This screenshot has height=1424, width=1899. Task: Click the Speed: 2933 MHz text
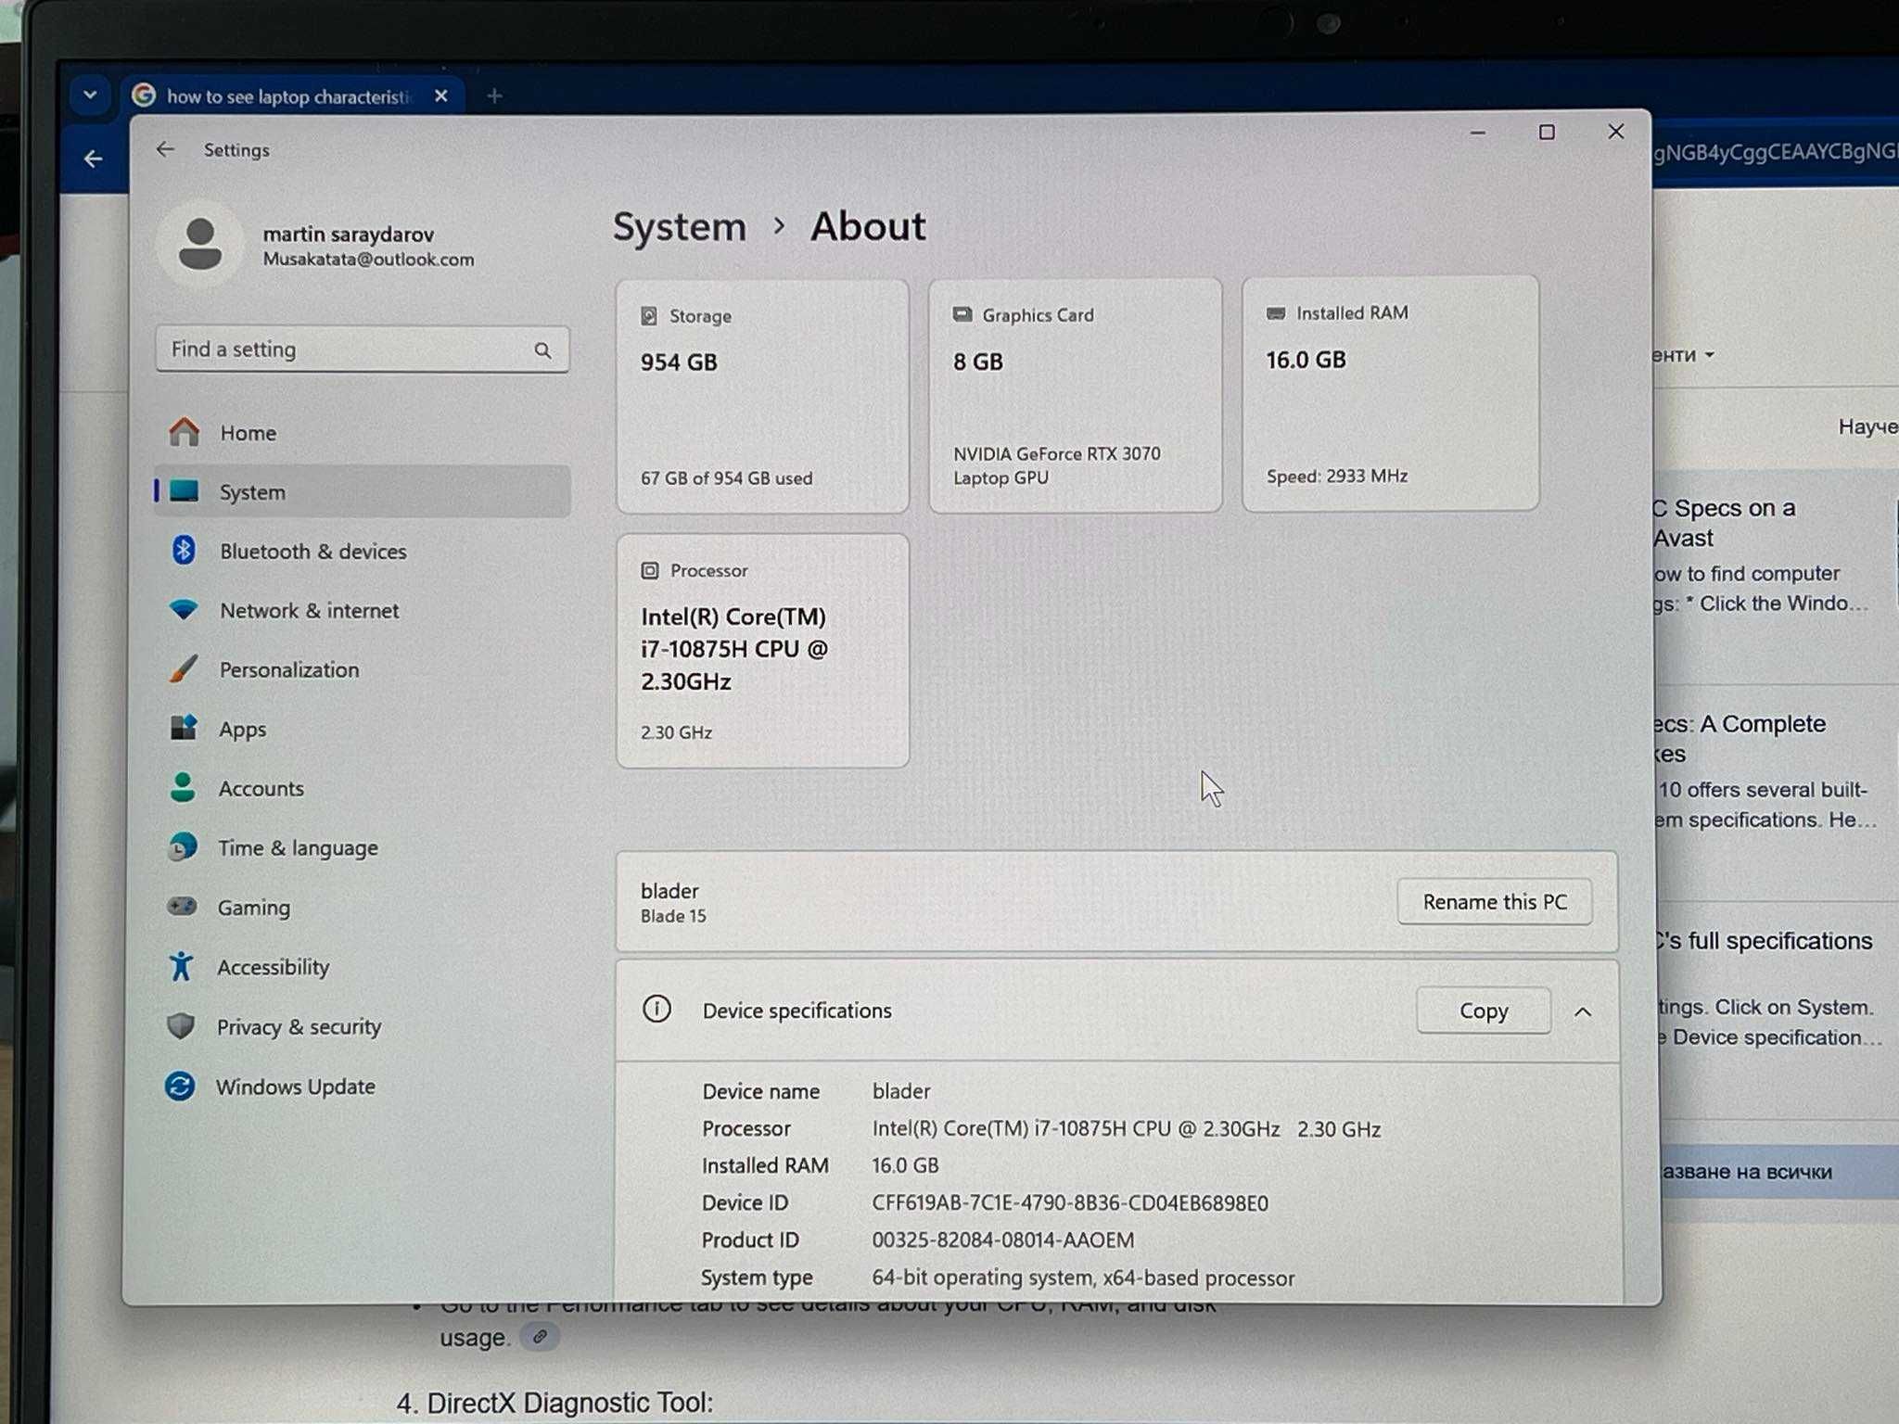[x=1337, y=476]
